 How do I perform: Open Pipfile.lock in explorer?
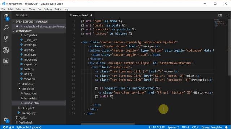pyautogui.click(x=26, y=123)
